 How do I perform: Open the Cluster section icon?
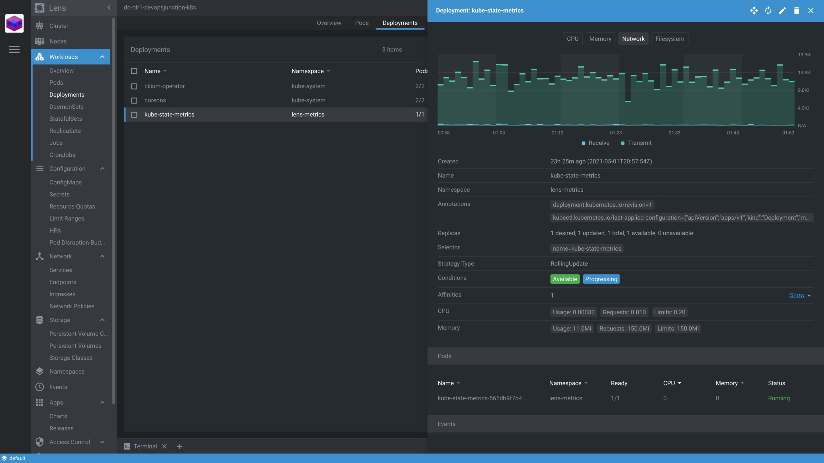click(39, 26)
